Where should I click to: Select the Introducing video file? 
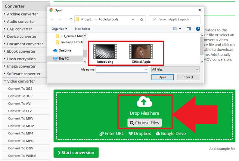(x=105, y=53)
